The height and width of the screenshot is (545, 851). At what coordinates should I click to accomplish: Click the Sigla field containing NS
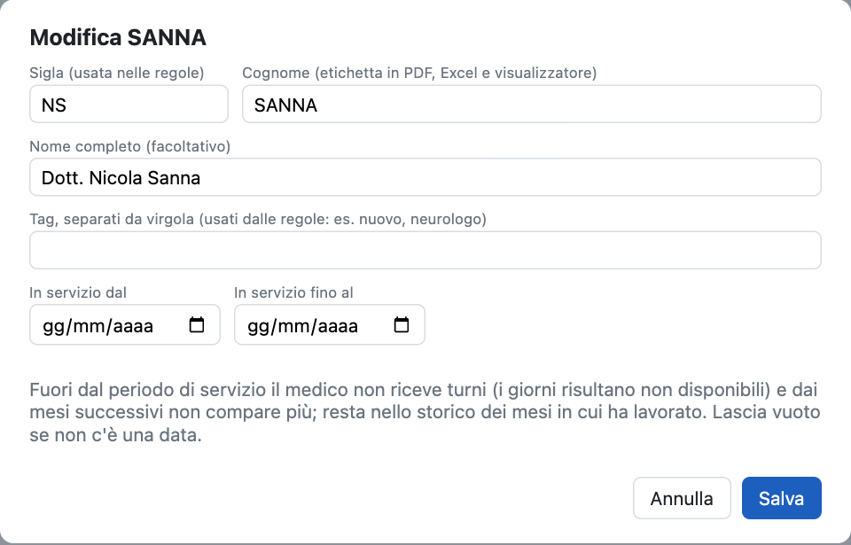tap(129, 105)
